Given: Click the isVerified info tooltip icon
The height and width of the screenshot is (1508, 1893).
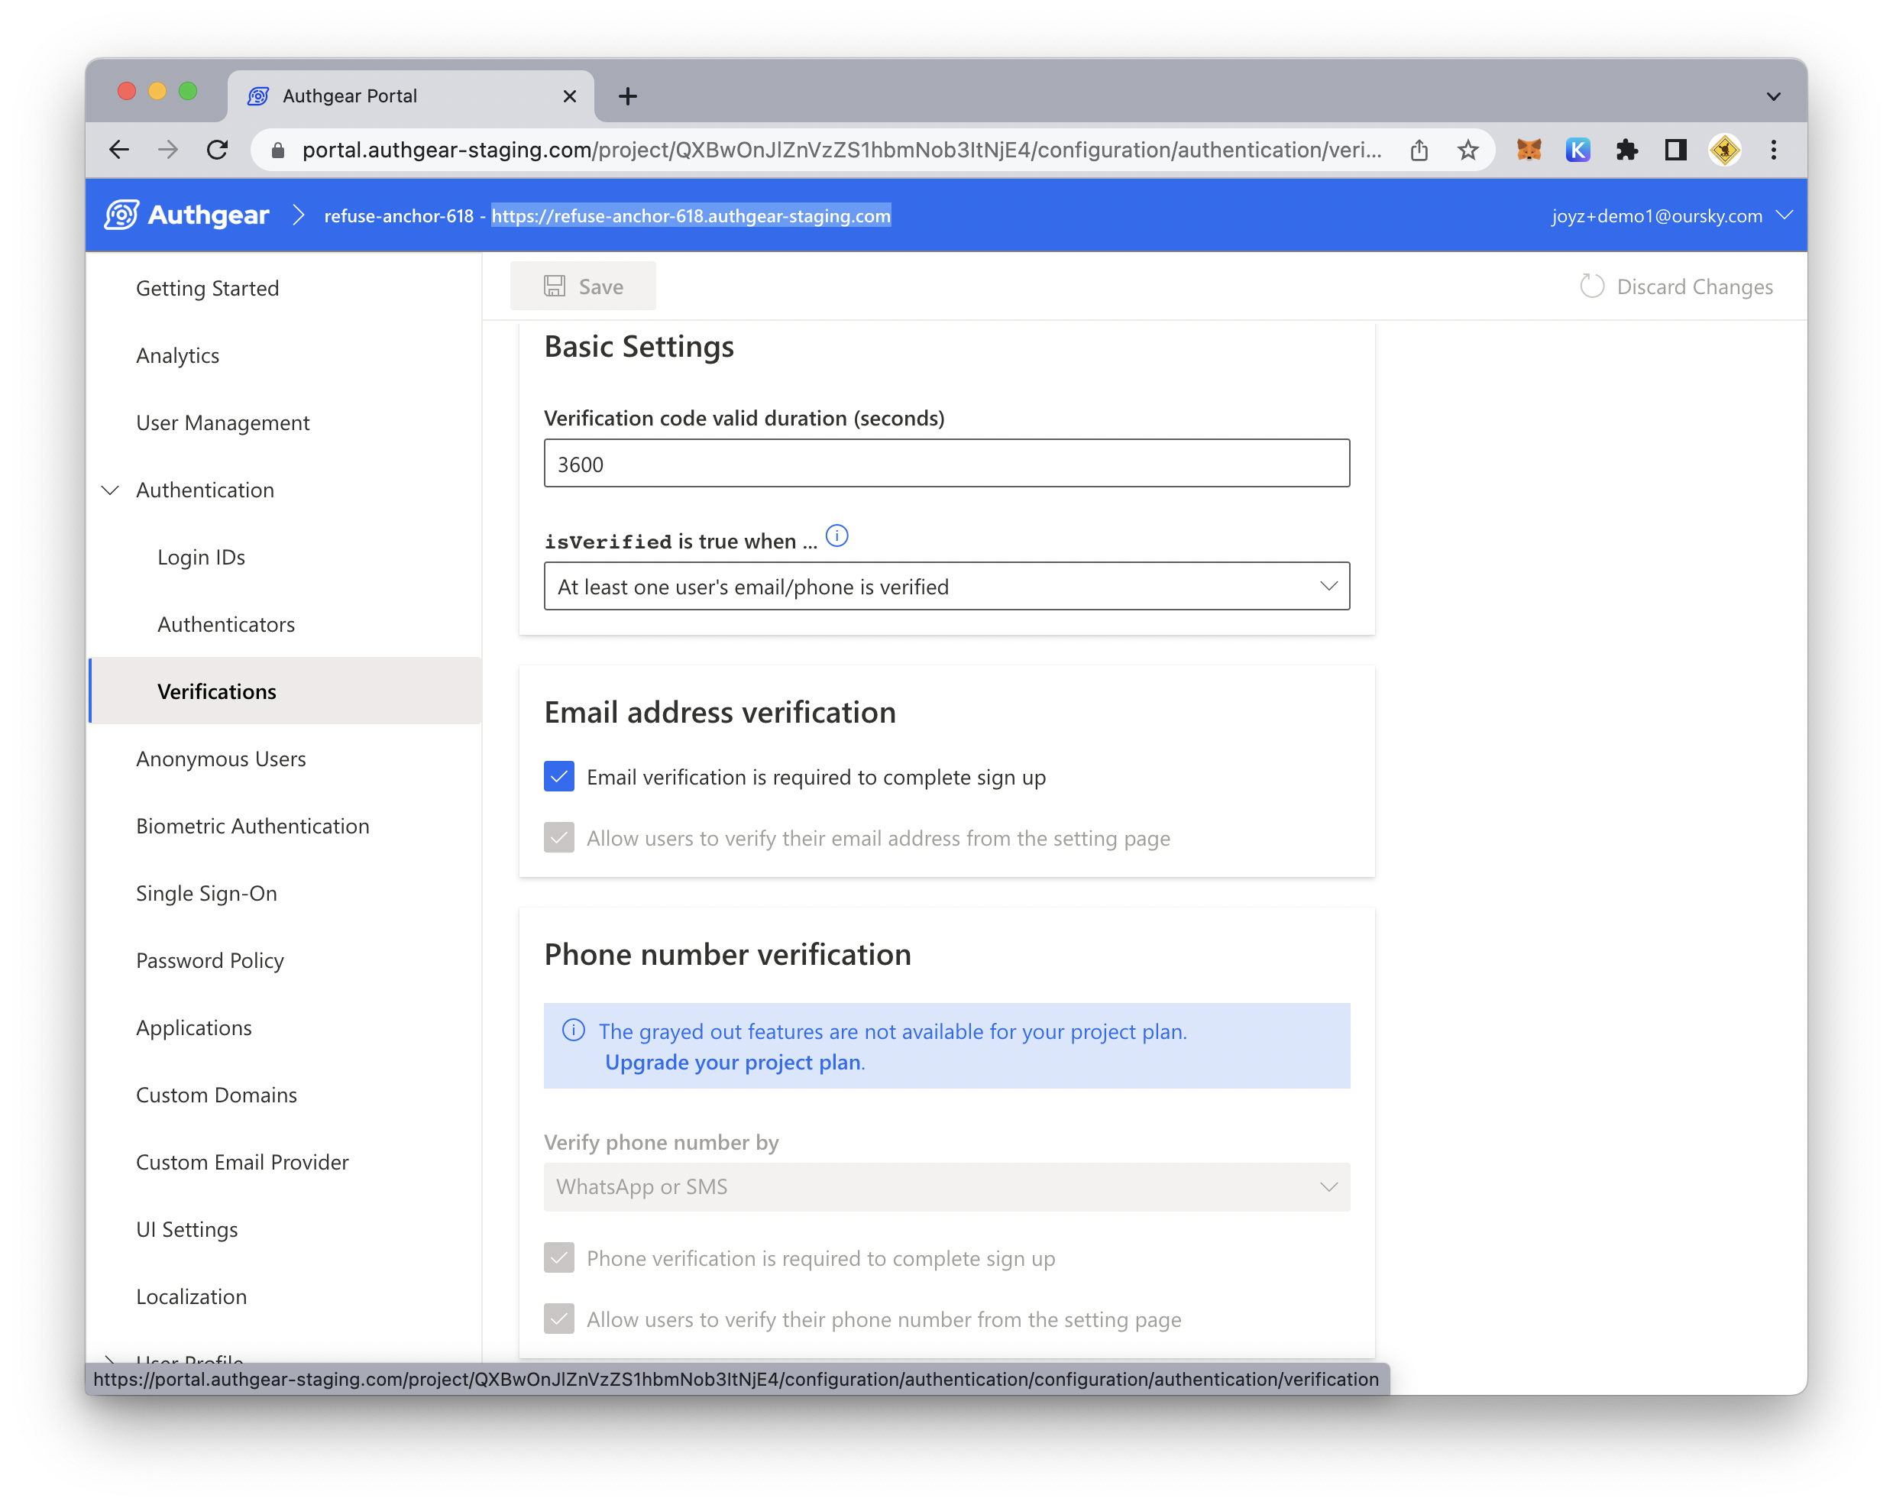Looking at the screenshot, I should pyautogui.click(x=836, y=536).
